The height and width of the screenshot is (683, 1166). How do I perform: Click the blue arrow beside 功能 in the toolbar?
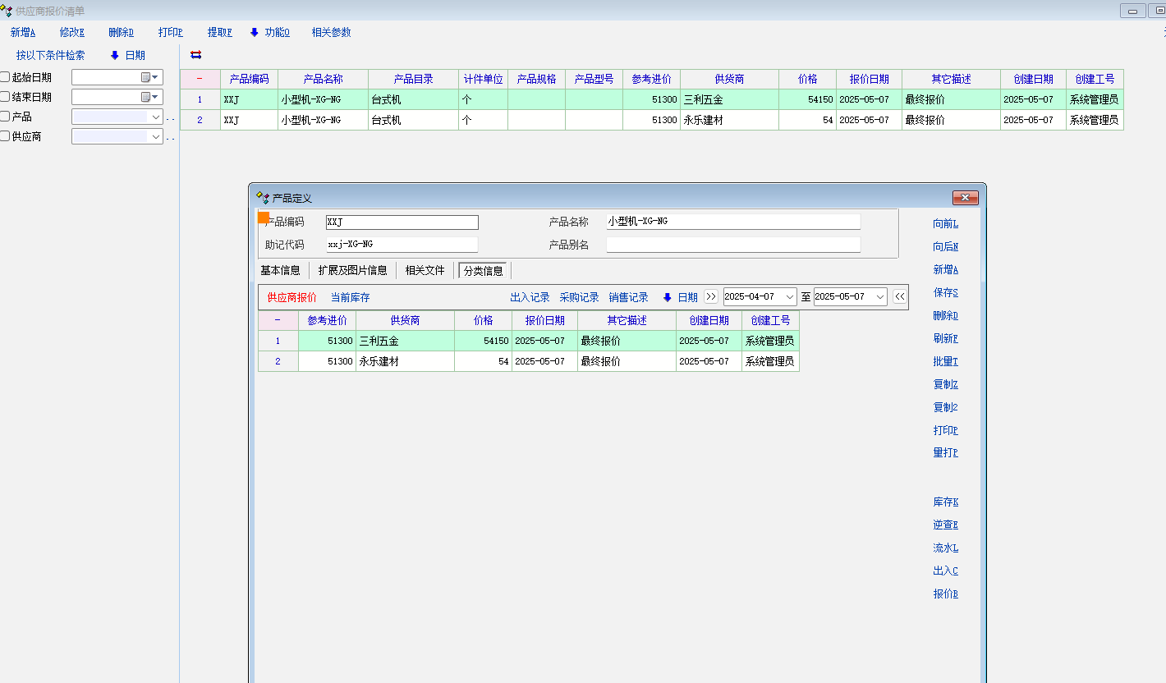(255, 32)
